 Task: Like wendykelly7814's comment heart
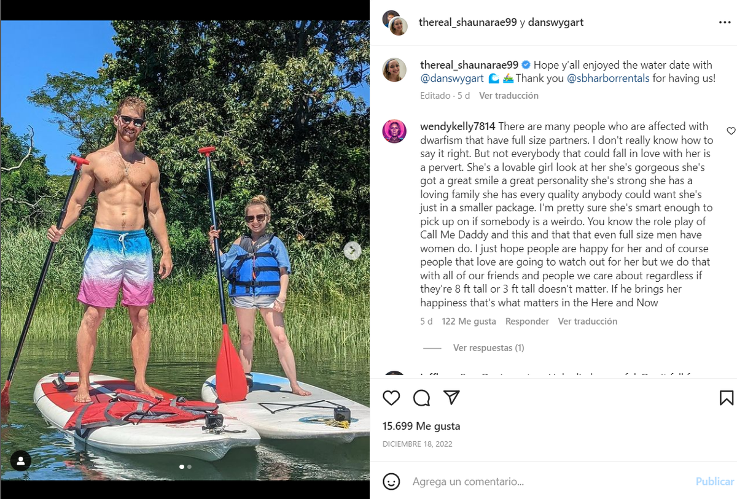[x=731, y=131]
